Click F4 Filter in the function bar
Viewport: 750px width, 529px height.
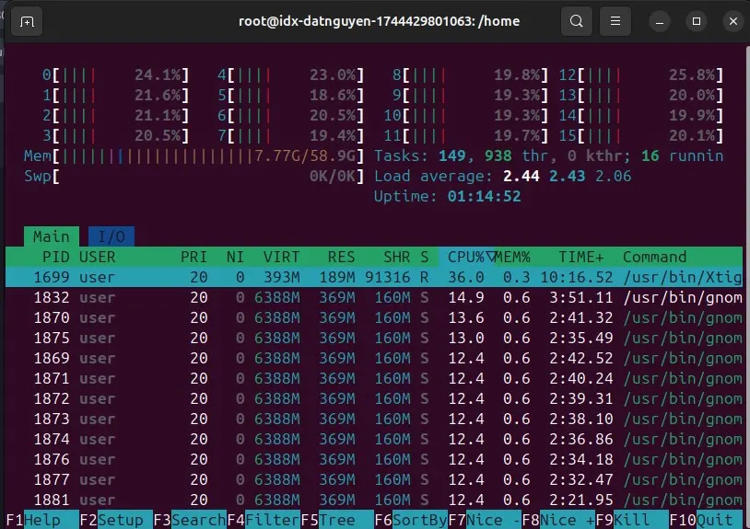[x=264, y=520]
